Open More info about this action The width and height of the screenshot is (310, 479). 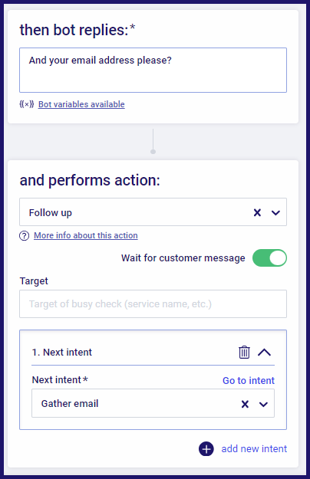86,235
